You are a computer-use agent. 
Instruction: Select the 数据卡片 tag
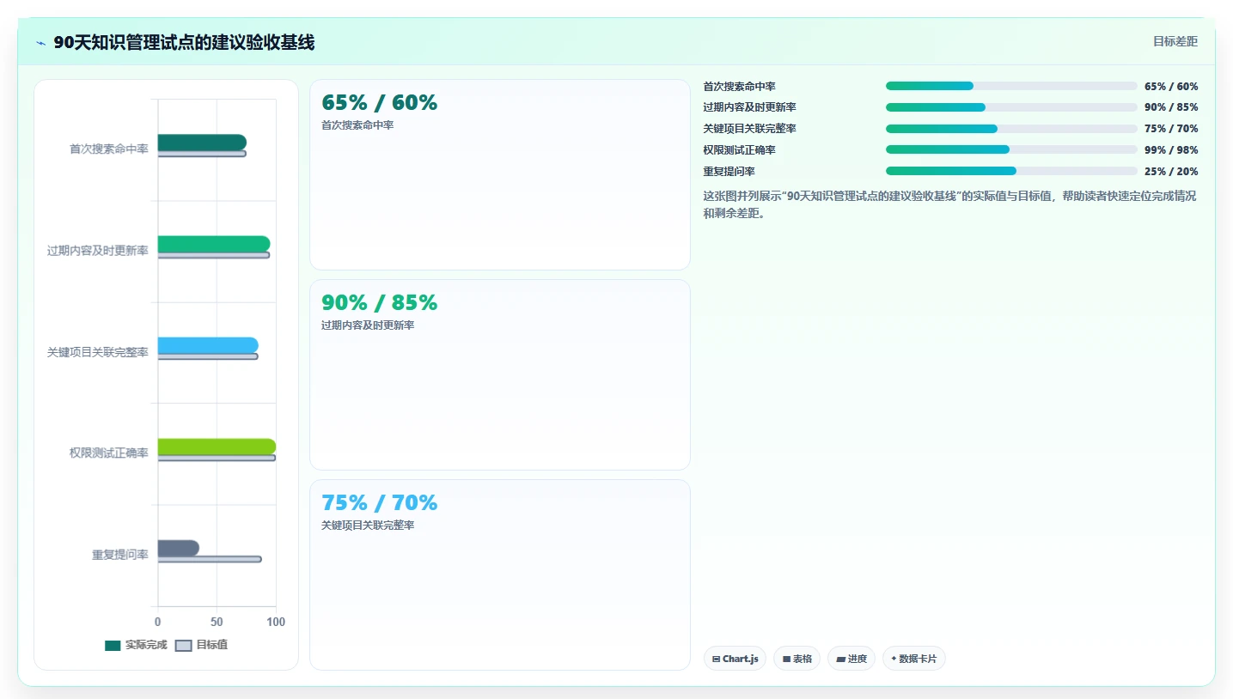913,659
